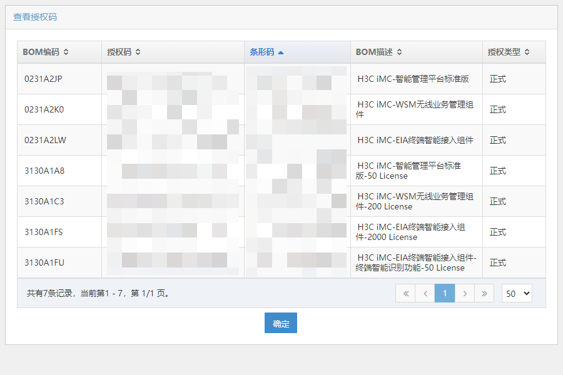Click description H3C iMC-WSM无线业务管理组件

415,109
